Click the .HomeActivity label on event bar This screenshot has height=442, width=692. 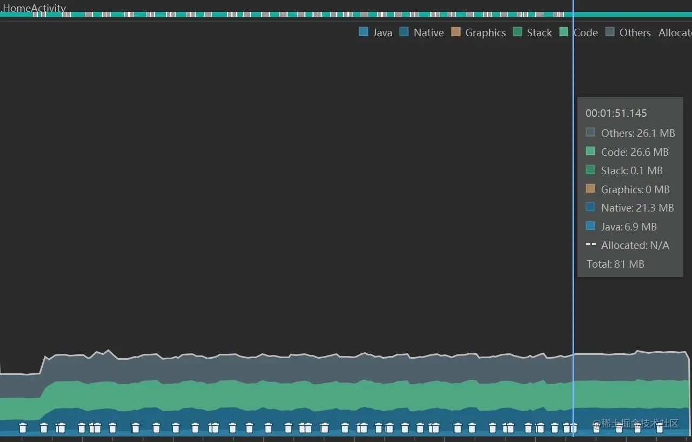[34, 8]
